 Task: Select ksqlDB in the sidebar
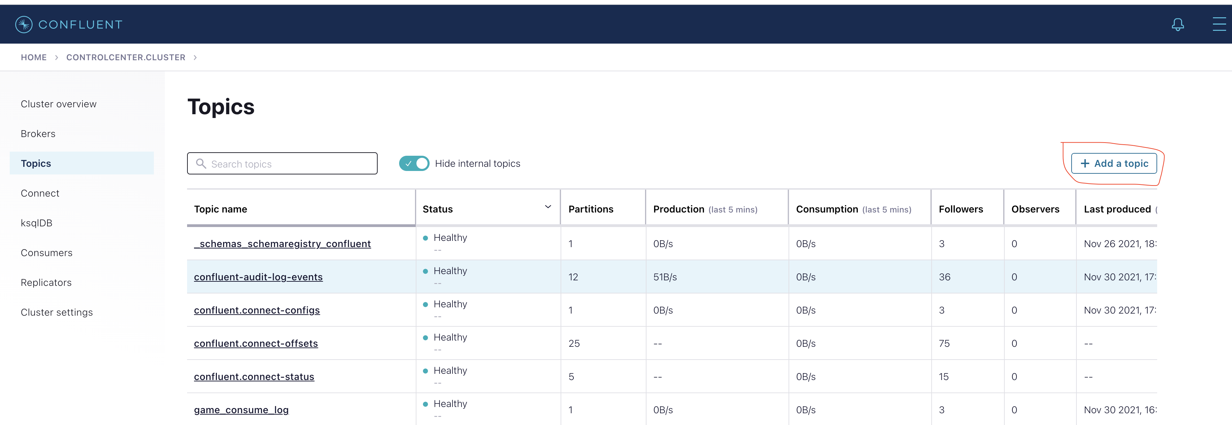(x=36, y=223)
